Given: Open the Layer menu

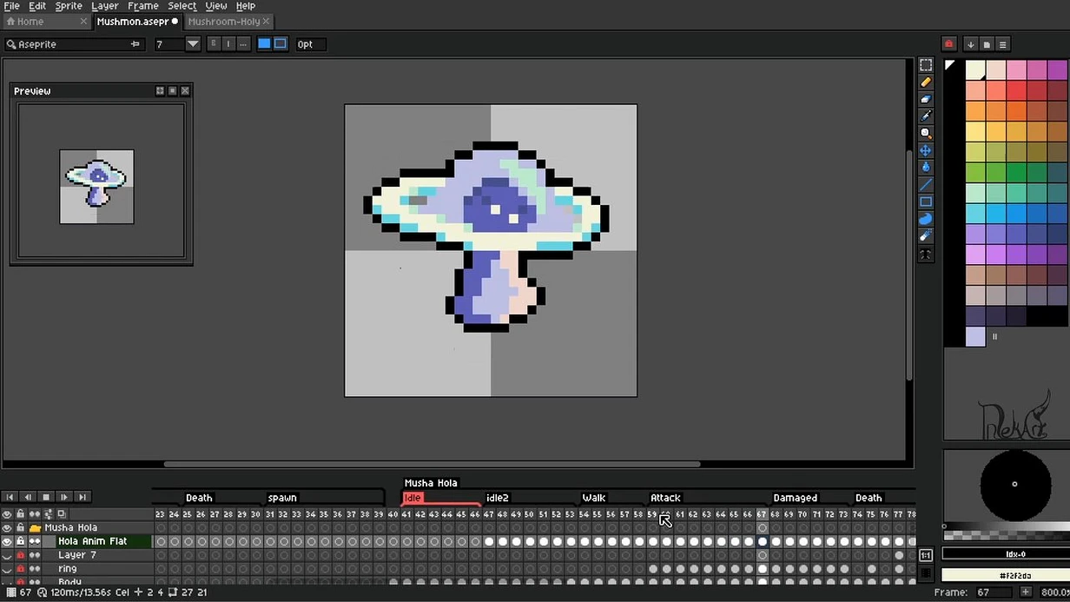Looking at the screenshot, I should click(105, 6).
